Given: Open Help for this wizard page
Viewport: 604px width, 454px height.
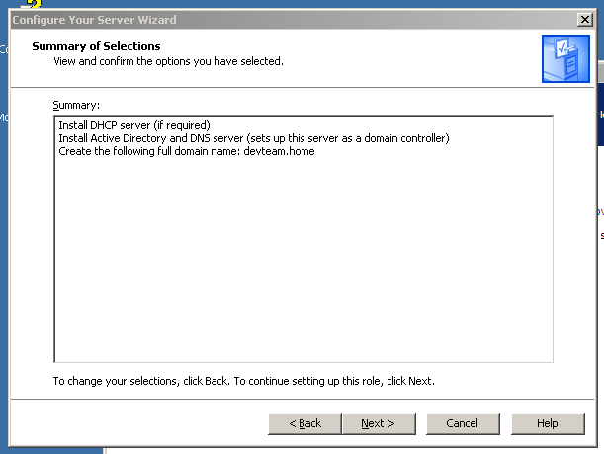Looking at the screenshot, I should 547,423.
